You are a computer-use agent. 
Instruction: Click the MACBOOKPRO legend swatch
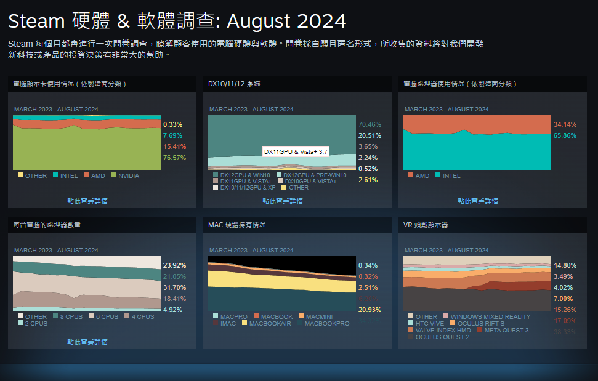300,323
